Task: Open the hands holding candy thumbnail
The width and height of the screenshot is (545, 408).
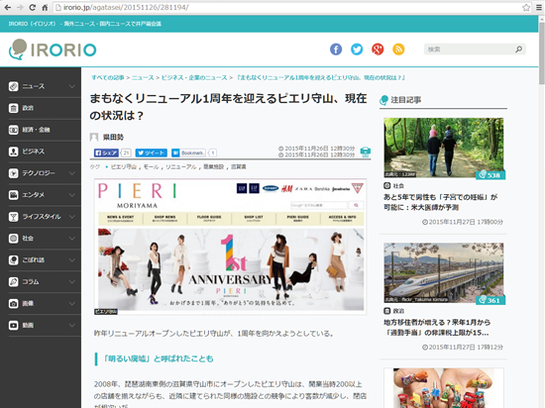Action: 444,388
